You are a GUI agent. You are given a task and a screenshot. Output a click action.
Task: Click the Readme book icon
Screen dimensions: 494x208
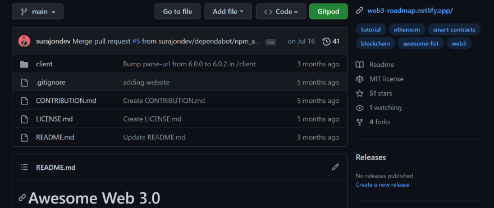click(x=359, y=65)
